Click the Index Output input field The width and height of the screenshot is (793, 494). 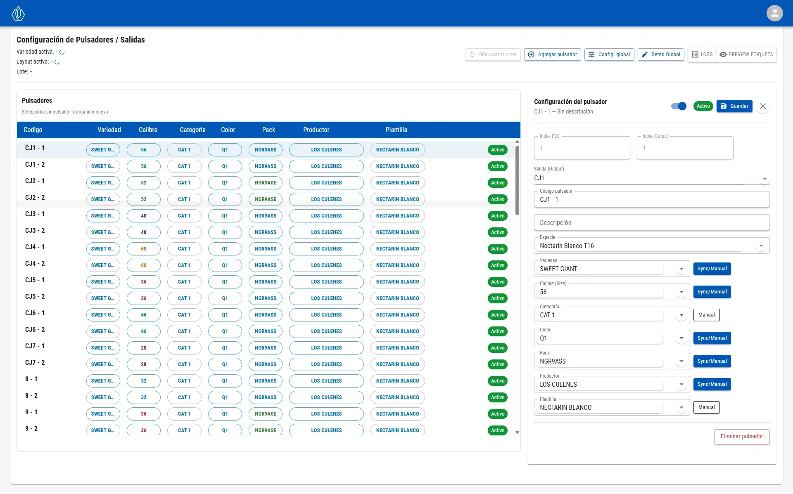click(x=685, y=148)
